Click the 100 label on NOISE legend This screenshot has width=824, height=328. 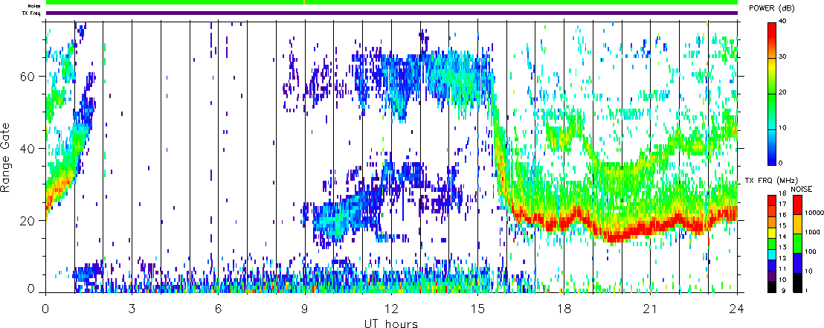pos(811,251)
